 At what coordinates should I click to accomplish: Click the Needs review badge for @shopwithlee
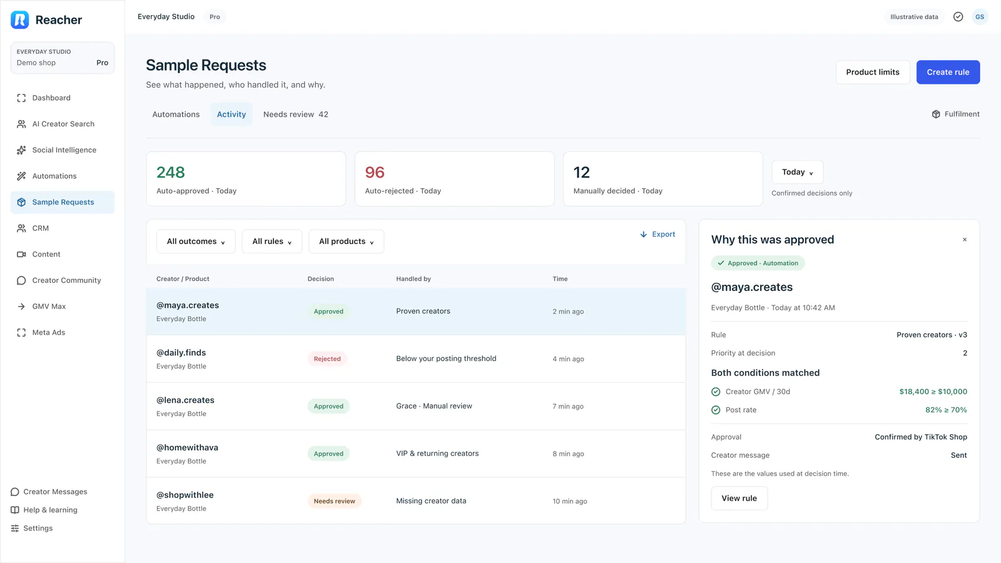(x=334, y=501)
